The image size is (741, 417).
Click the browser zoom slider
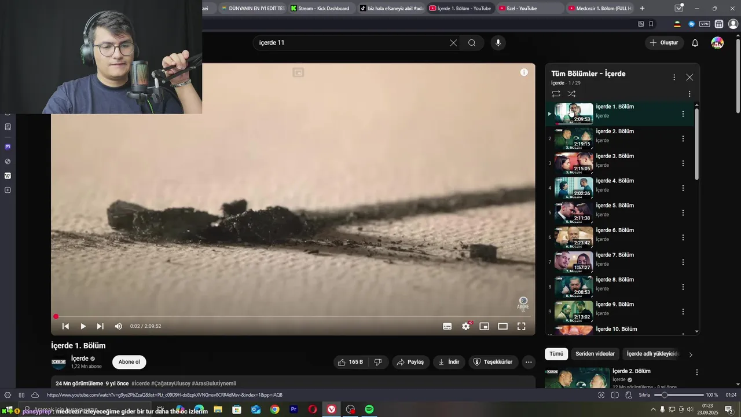tap(678, 395)
